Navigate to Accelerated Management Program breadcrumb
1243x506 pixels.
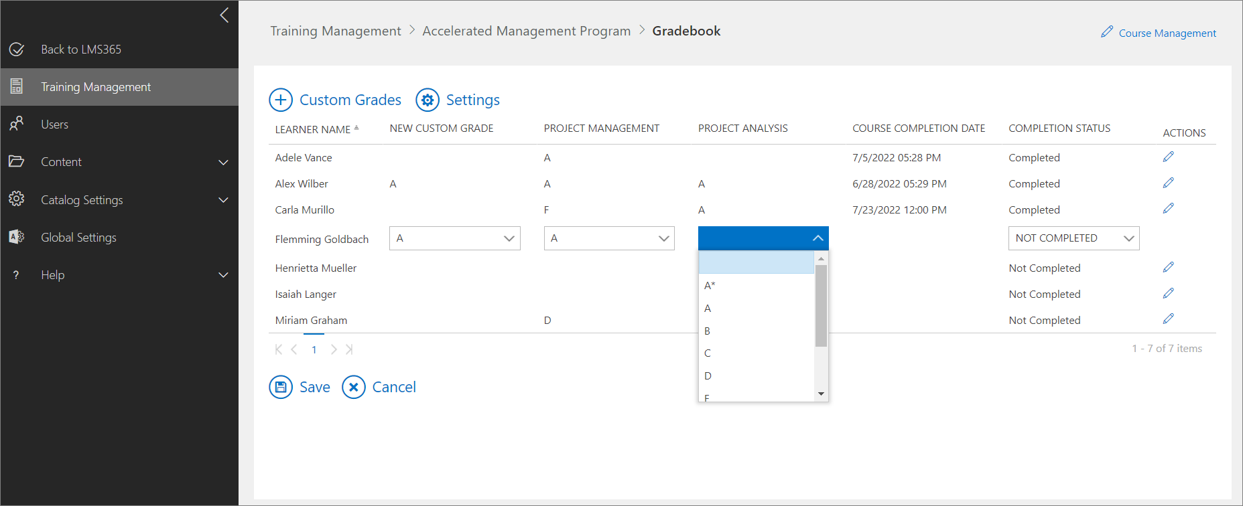click(526, 31)
